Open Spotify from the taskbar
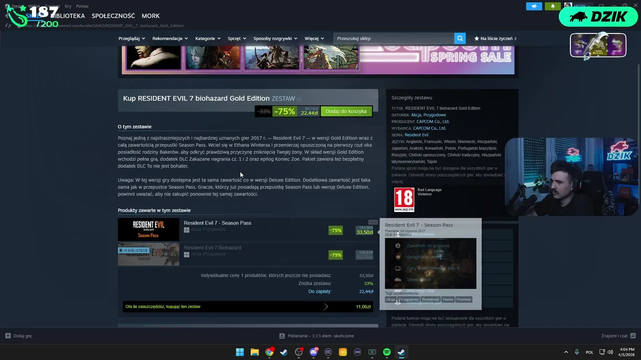This screenshot has height=360, width=641. (x=387, y=352)
